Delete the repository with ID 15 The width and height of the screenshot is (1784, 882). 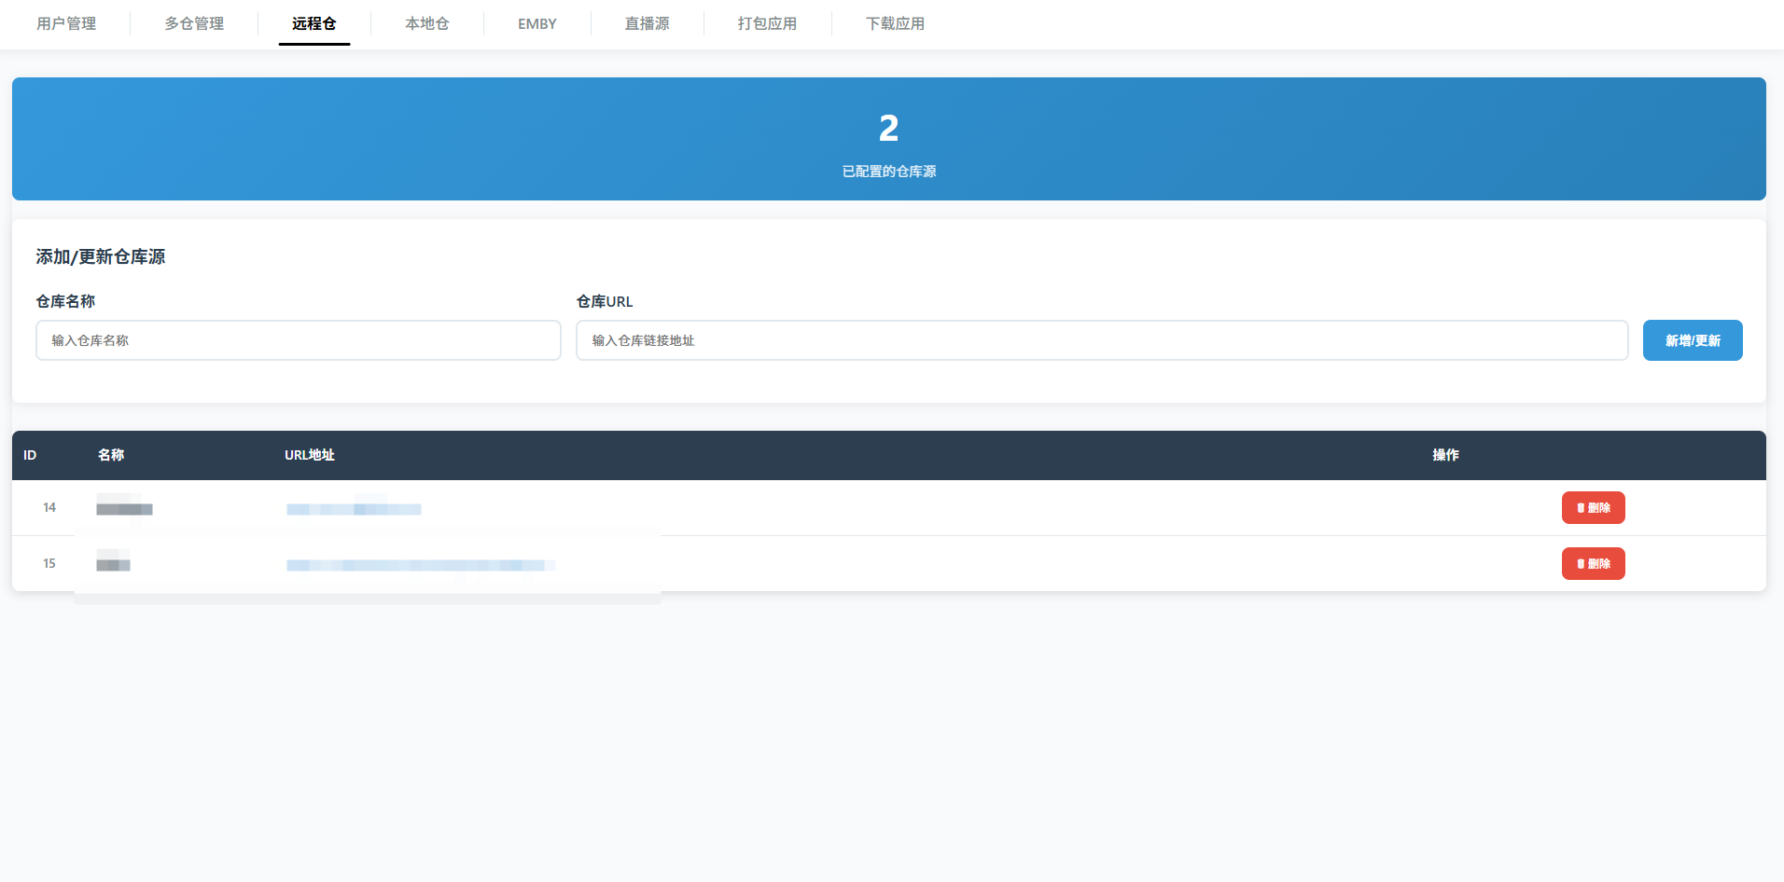point(1593,564)
